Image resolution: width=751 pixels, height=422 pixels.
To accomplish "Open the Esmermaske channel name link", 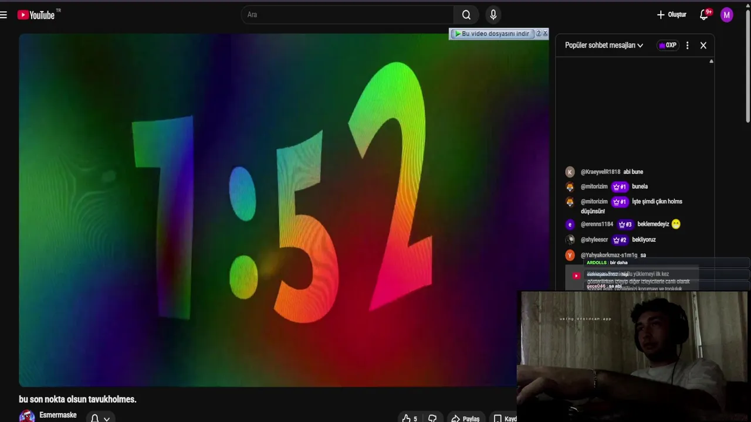I will [x=58, y=415].
